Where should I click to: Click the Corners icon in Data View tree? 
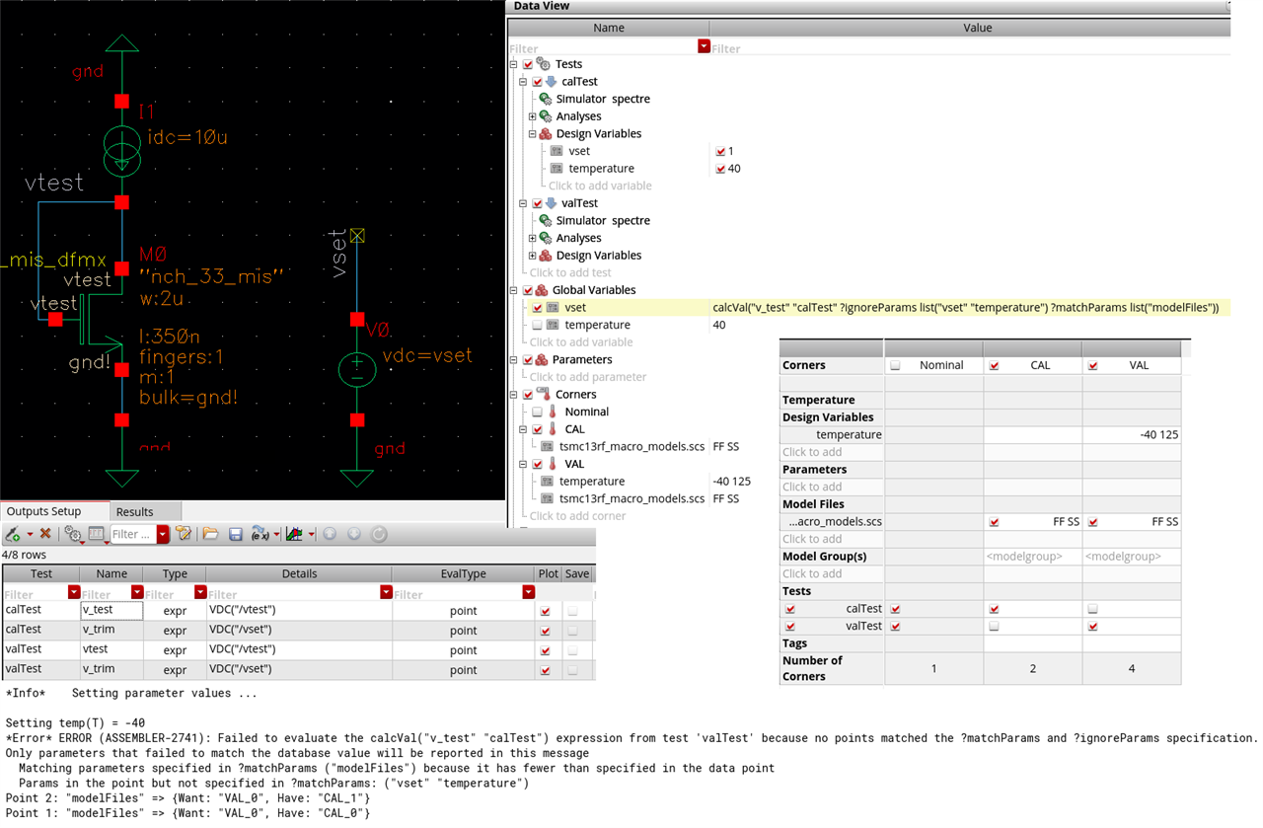click(x=543, y=394)
